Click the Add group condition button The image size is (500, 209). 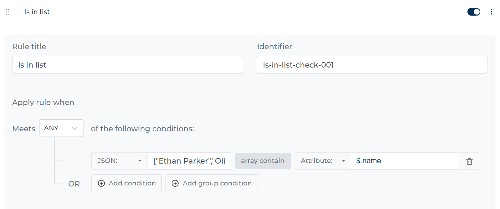(x=212, y=183)
